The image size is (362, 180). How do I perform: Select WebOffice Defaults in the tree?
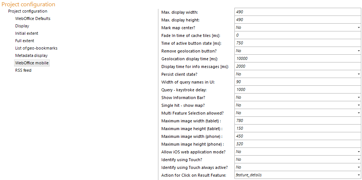click(x=33, y=18)
